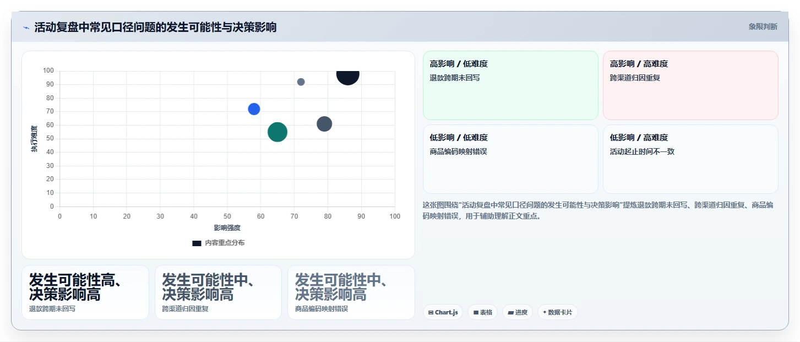Open the 商品编码映射错误 data card

[x=351, y=292]
